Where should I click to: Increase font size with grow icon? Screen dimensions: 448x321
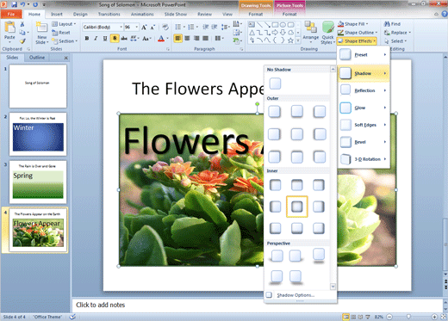click(x=144, y=28)
